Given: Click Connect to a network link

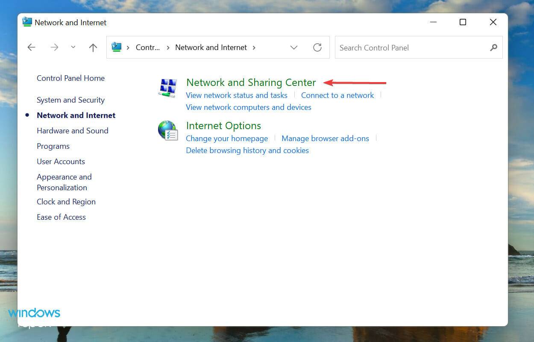Looking at the screenshot, I should tap(337, 95).
